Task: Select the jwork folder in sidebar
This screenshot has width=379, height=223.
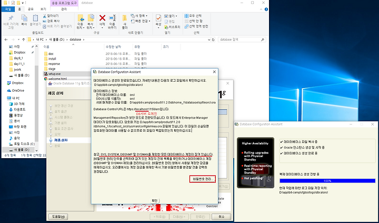Action: [17, 70]
